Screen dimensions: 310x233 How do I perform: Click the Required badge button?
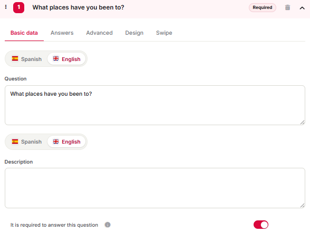pos(263,7)
